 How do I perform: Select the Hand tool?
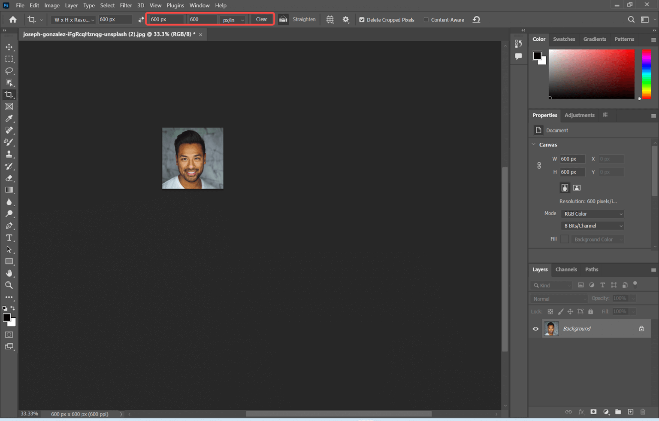tap(9, 273)
